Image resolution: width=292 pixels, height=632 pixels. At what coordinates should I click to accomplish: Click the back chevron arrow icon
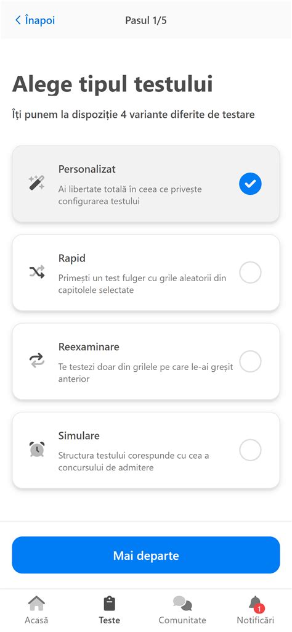18,20
